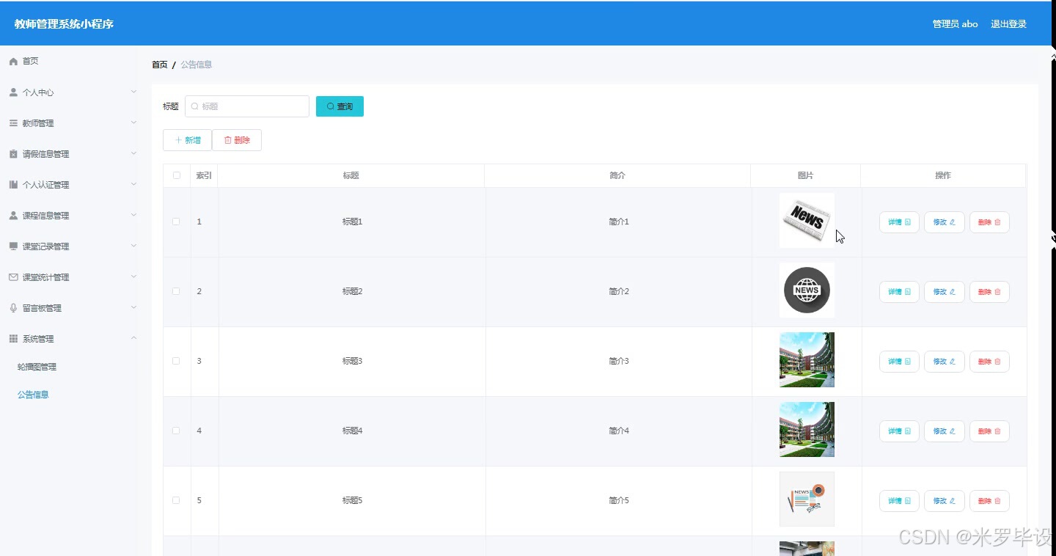This screenshot has width=1056, height=556.
Task: Click 退出登录 to log out
Action: pyautogui.click(x=1008, y=24)
